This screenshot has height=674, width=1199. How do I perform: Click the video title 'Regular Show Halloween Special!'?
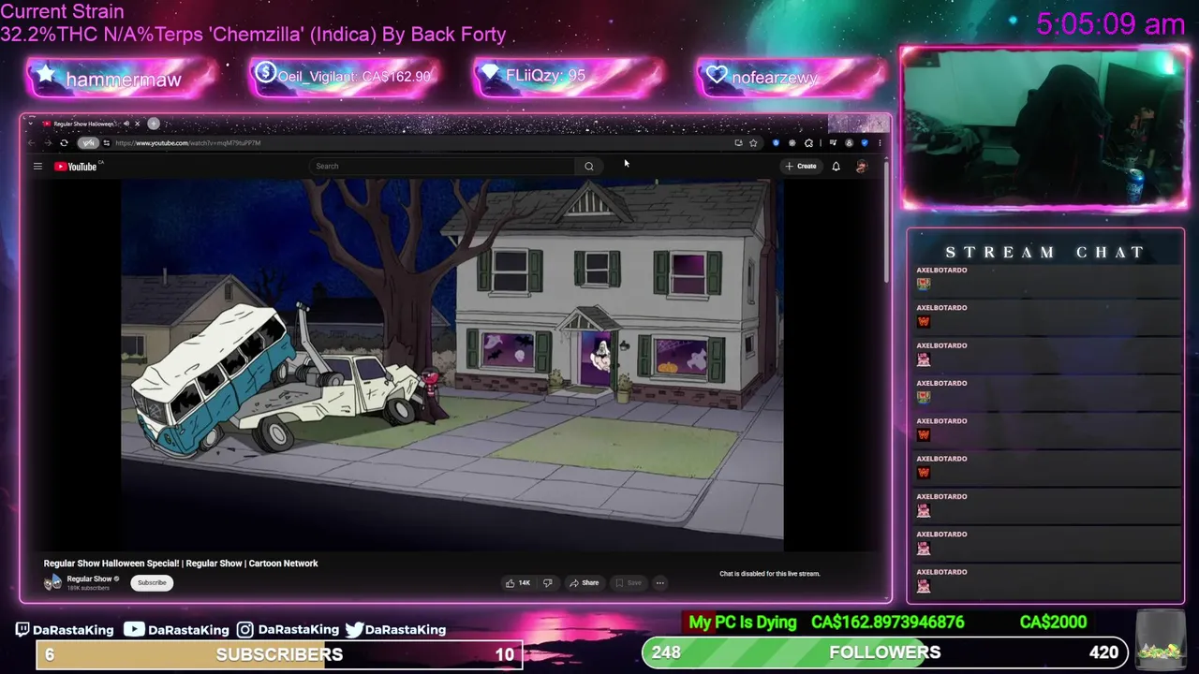(111, 564)
